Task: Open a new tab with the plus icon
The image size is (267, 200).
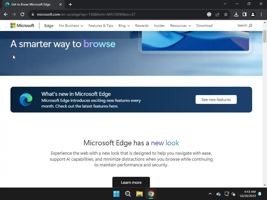Action: [x=70, y=4]
